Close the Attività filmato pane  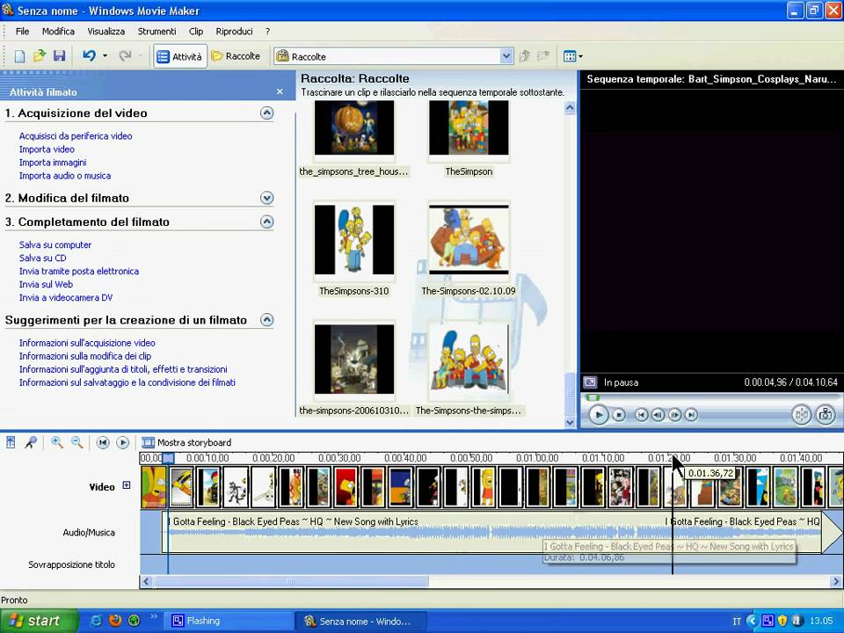[280, 91]
